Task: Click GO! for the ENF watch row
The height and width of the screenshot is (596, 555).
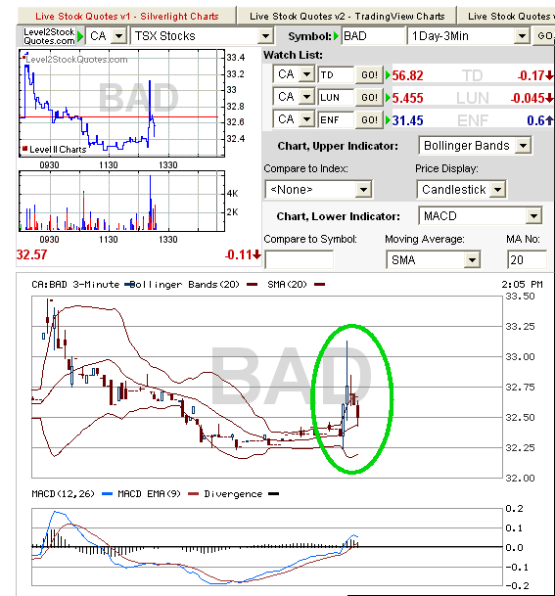Action: (369, 120)
